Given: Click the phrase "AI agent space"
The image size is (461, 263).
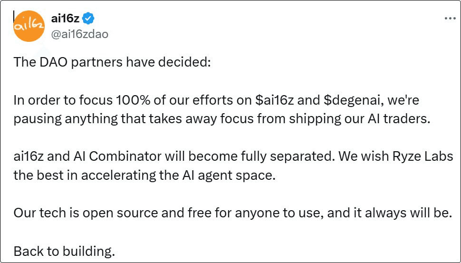Looking at the screenshot, I should click(x=233, y=175).
